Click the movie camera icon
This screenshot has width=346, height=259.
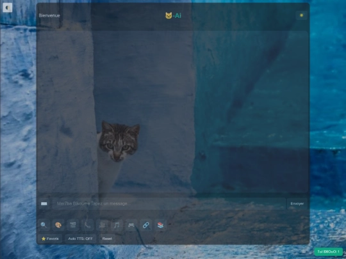102,225
